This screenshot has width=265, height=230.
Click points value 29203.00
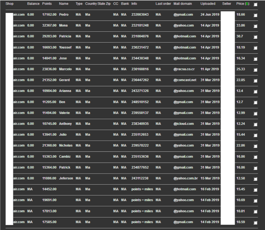click(49, 36)
